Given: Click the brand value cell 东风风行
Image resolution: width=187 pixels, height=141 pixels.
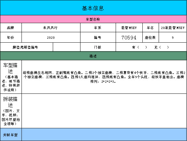Looking at the screenshot, I should (x=51, y=28).
